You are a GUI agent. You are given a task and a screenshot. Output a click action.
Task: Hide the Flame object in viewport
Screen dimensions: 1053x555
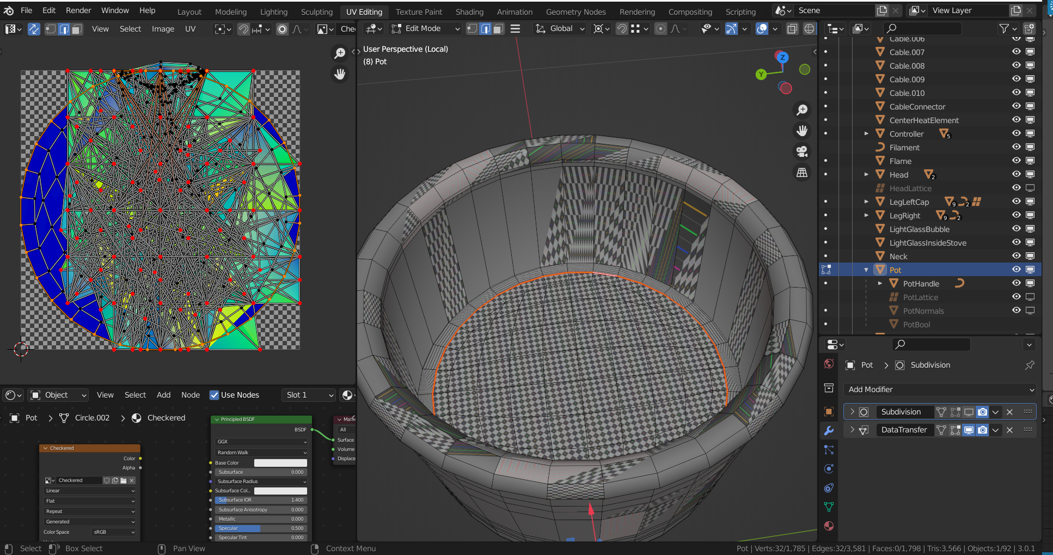pyautogui.click(x=1016, y=161)
